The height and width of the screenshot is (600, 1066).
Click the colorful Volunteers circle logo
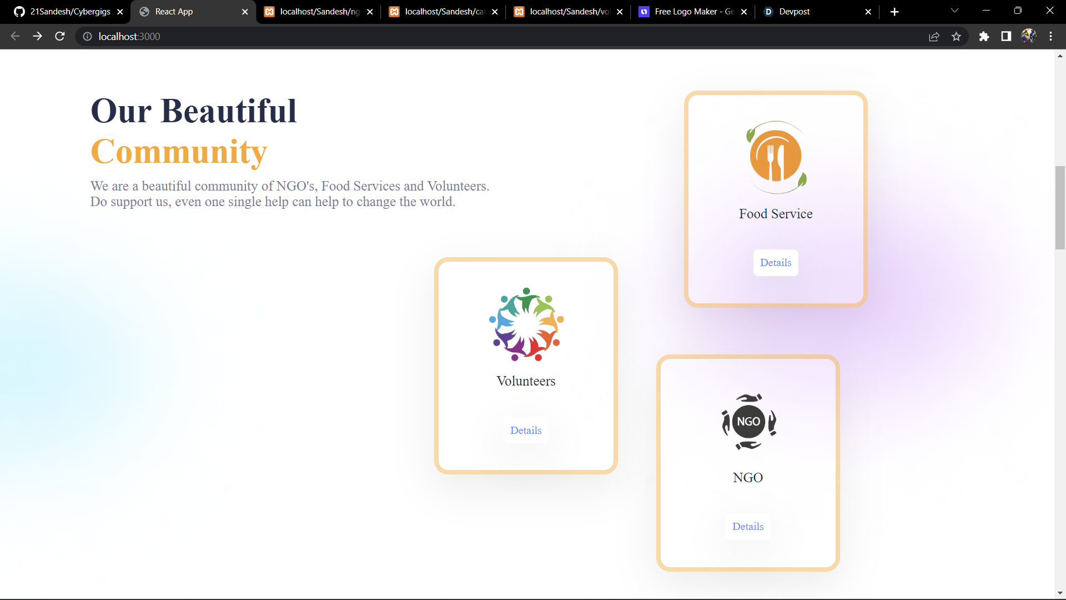tap(526, 324)
